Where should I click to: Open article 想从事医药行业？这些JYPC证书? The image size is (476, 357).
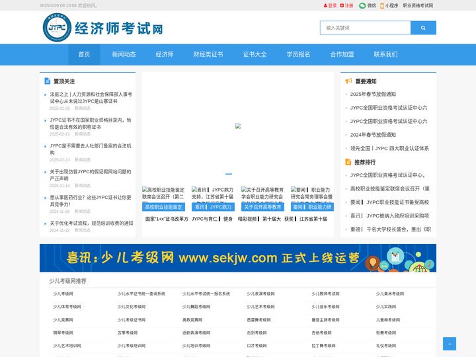point(91,201)
